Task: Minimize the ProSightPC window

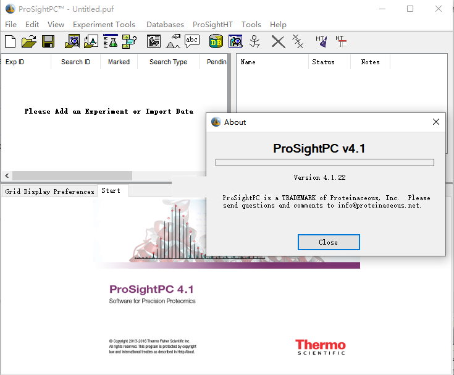Action: (x=382, y=9)
